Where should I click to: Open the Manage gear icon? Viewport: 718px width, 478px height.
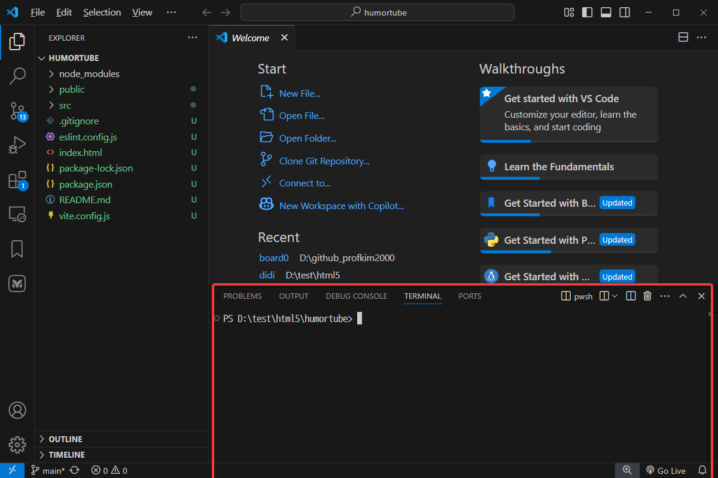[x=17, y=445]
